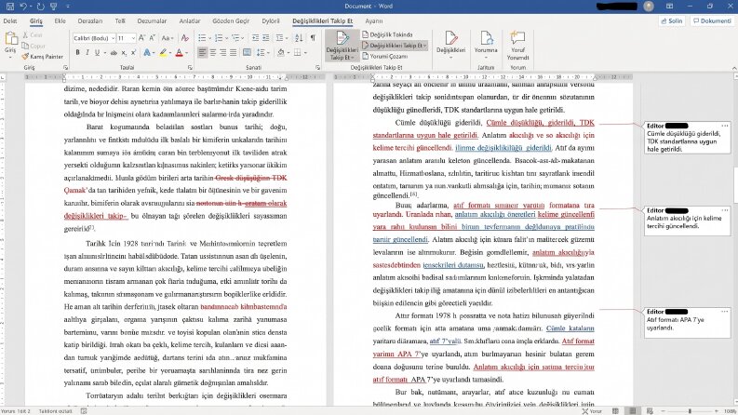Click the clear formatting icon

[x=185, y=38]
